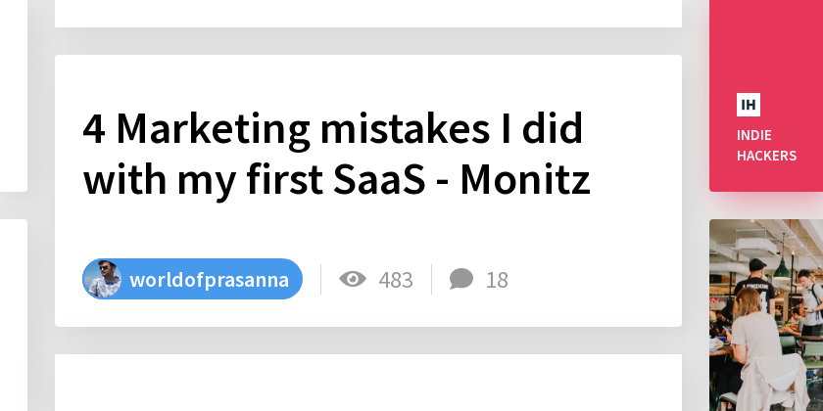
Task: Select the red Indie Hackers card
Action: click(766, 96)
